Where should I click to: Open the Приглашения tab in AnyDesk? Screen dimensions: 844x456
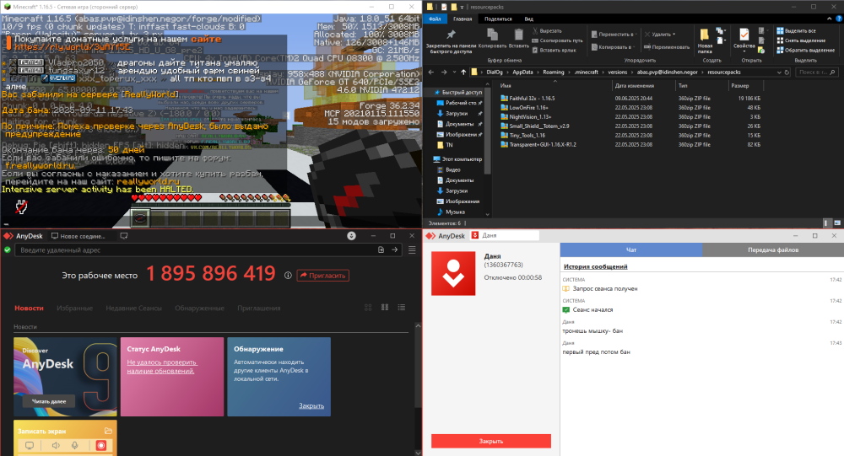pos(259,308)
